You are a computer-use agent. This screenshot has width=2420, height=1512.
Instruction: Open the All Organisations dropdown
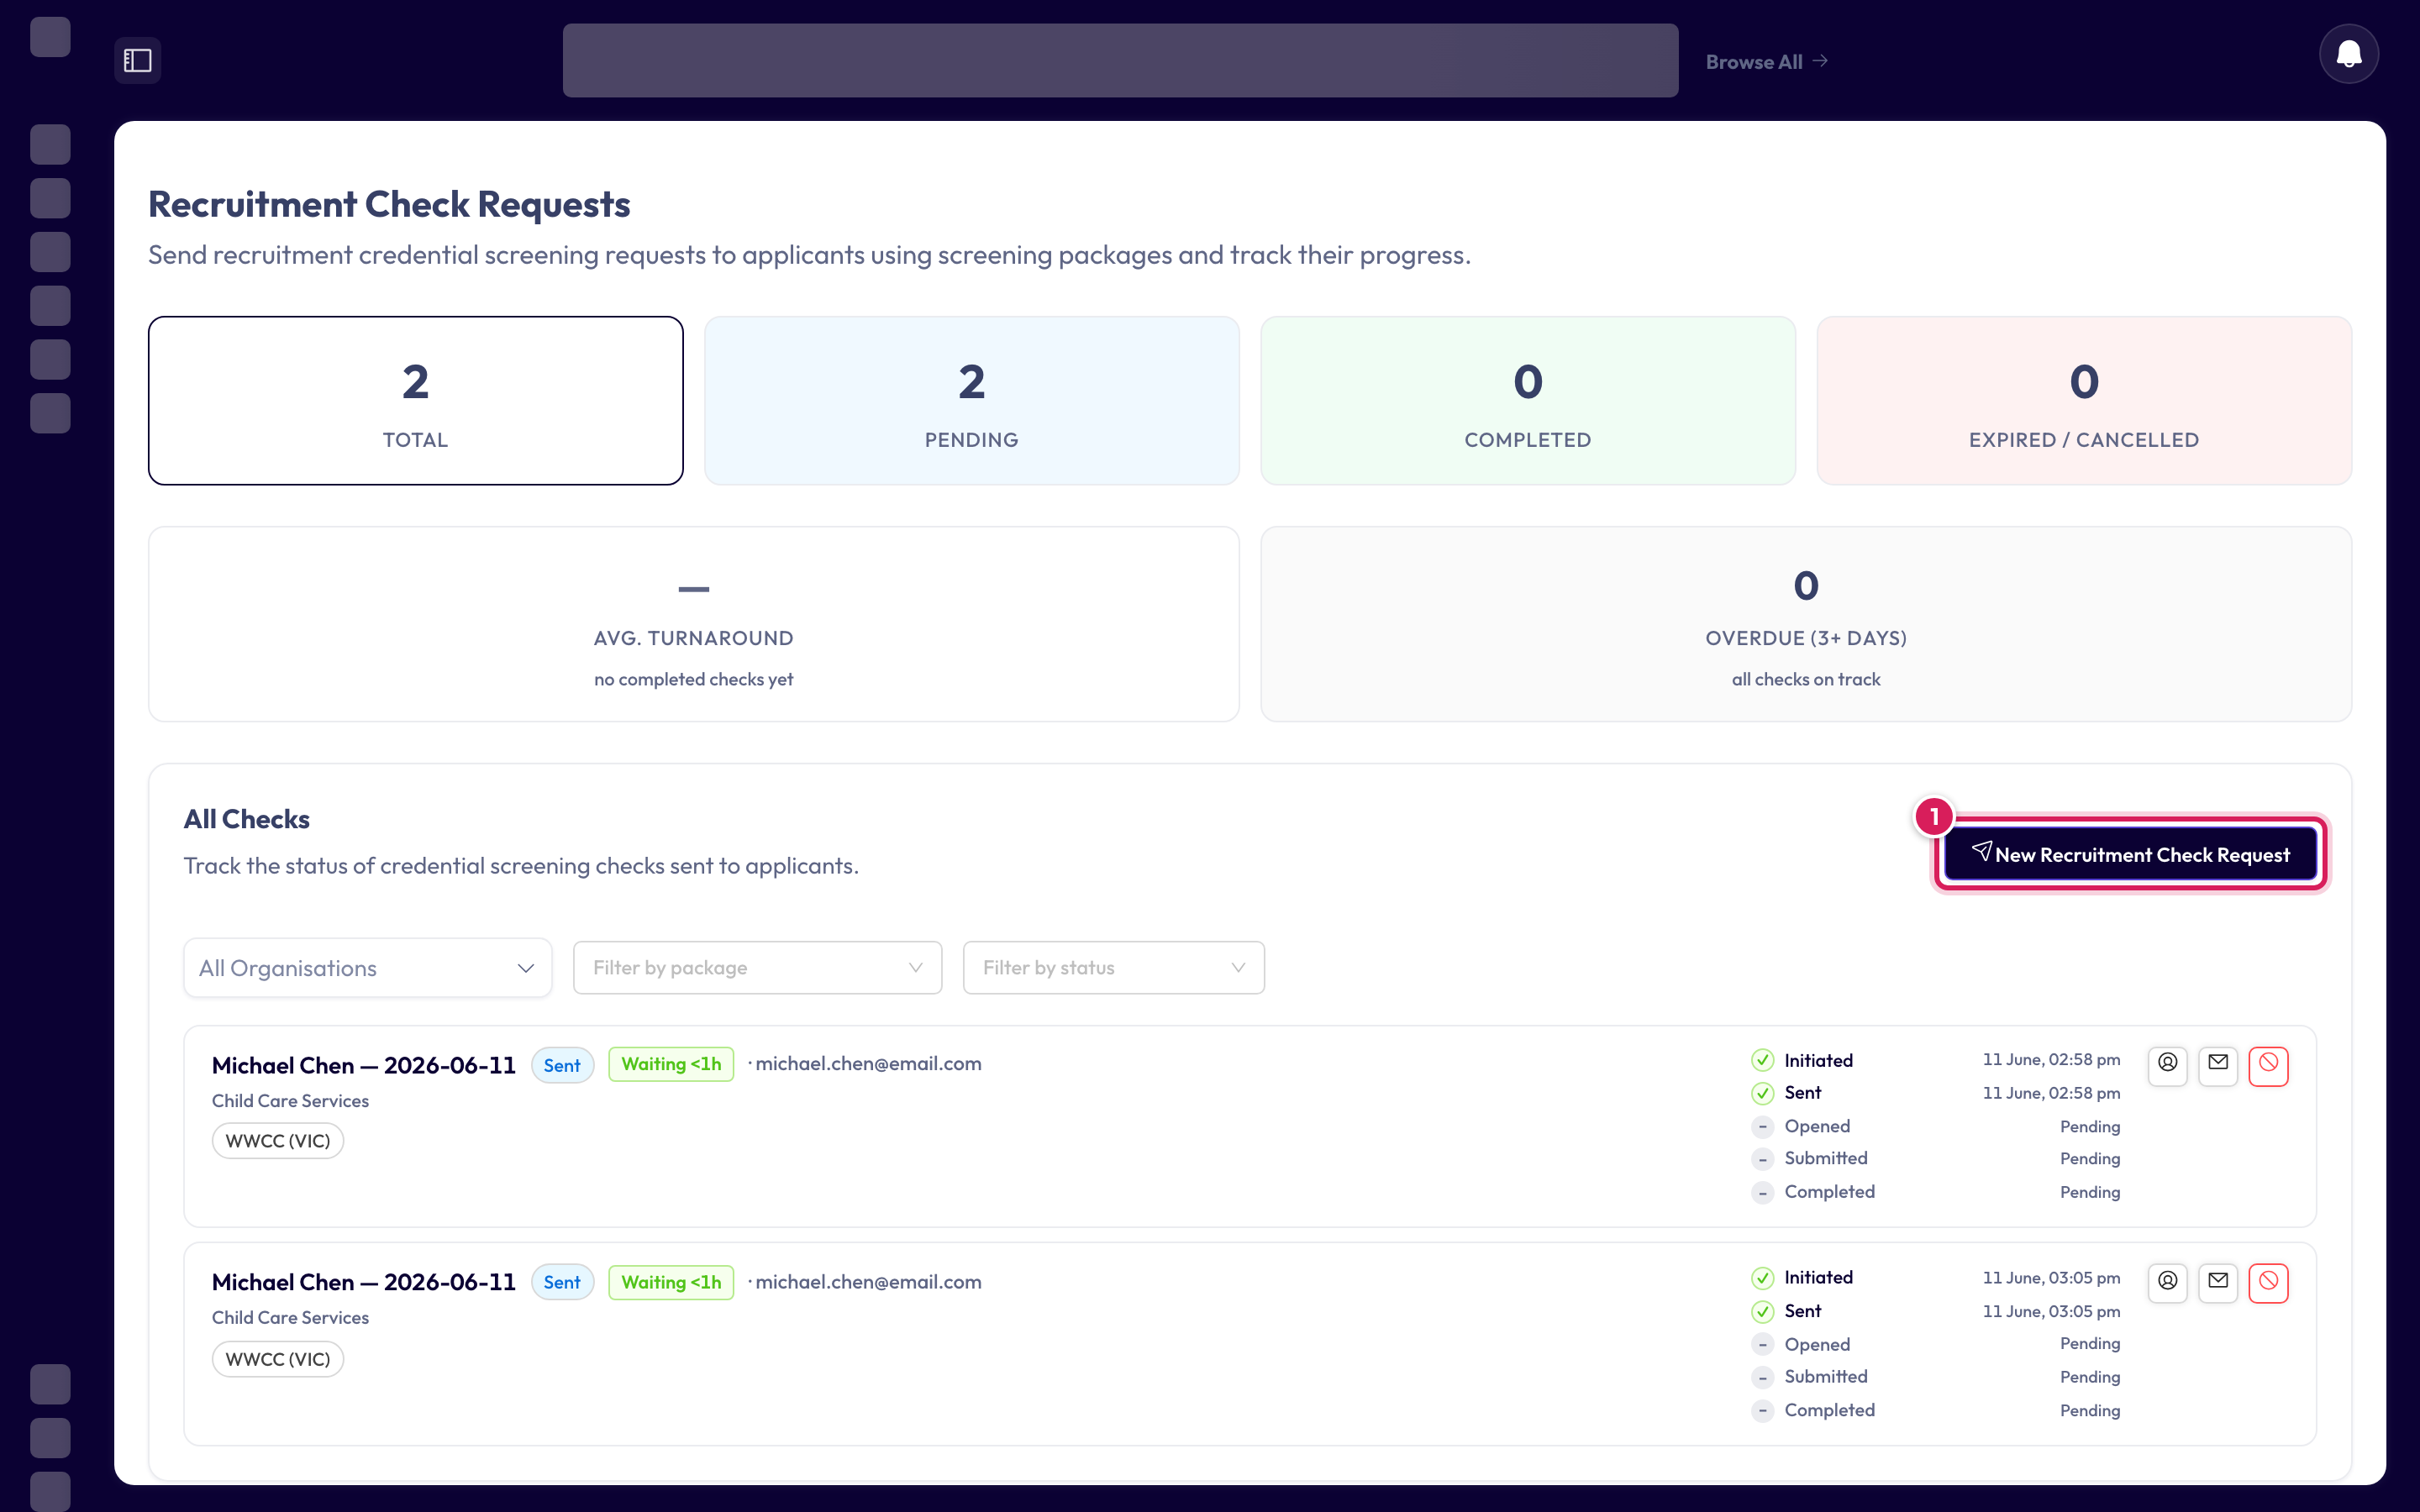click(x=368, y=968)
